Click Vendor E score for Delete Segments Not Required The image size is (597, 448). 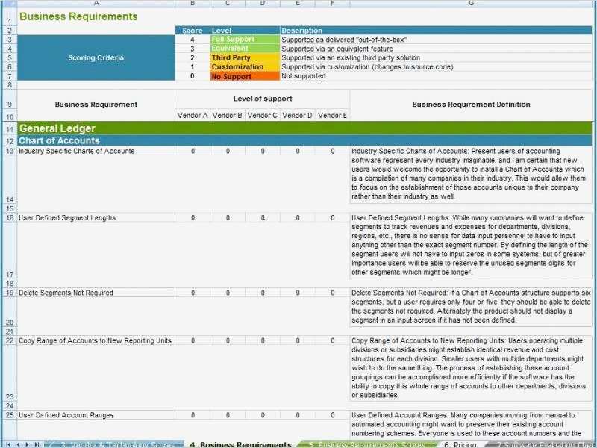click(x=332, y=293)
